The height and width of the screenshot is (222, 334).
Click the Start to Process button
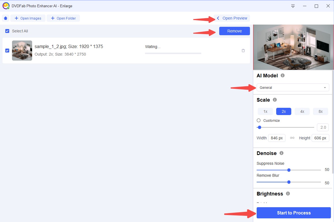294,213
